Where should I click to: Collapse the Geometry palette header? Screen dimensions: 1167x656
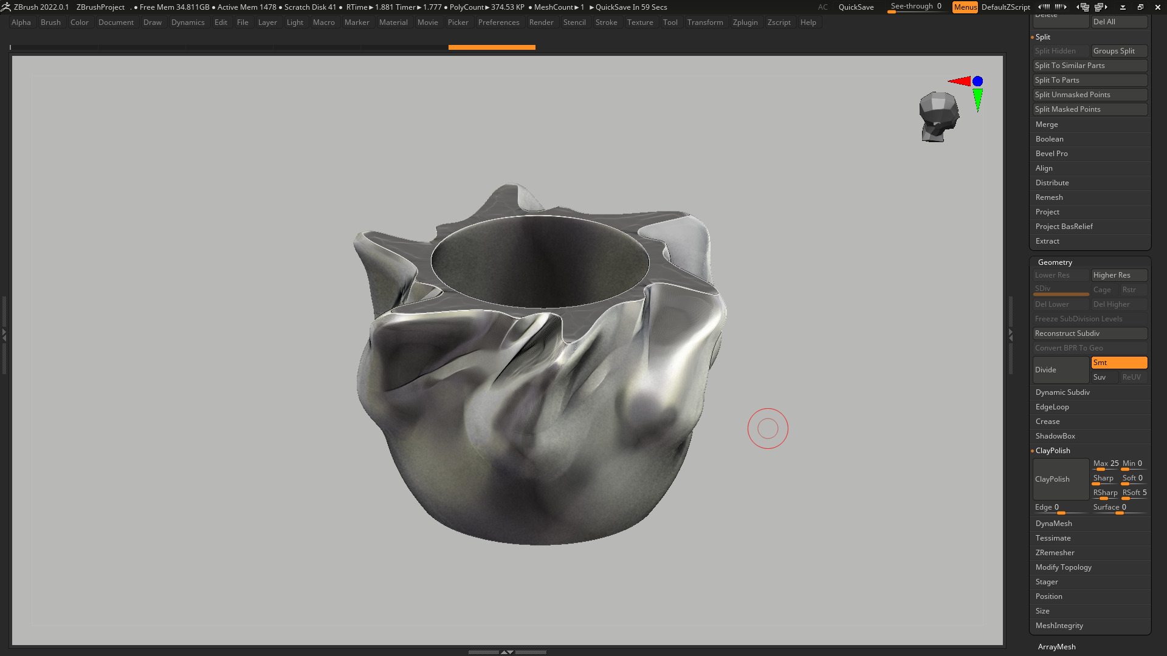coord(1055,262)
